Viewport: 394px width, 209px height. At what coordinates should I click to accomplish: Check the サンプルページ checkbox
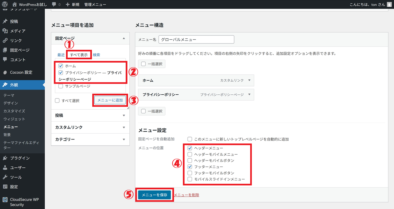pyautogui.click(x=61, y=86)
